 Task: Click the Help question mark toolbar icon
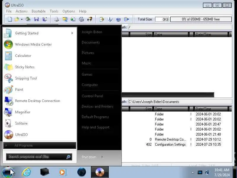[x=118, y=19]
